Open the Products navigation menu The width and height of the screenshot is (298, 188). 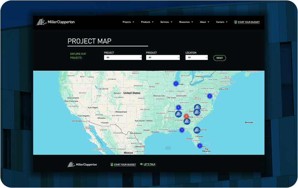(147, 22)
